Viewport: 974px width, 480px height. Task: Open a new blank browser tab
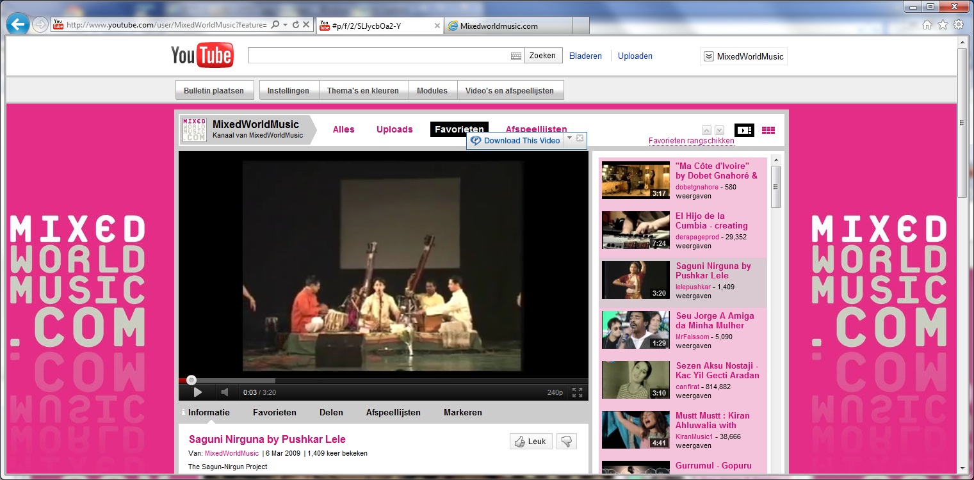coord(580,26)
